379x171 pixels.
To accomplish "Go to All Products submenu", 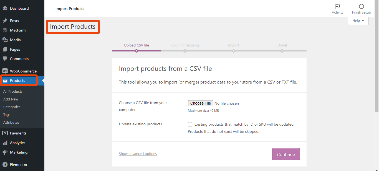I will click(13, 91).
